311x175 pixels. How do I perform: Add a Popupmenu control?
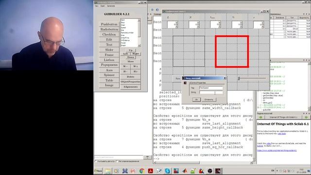pyautogui.click(x=109, y=65)
